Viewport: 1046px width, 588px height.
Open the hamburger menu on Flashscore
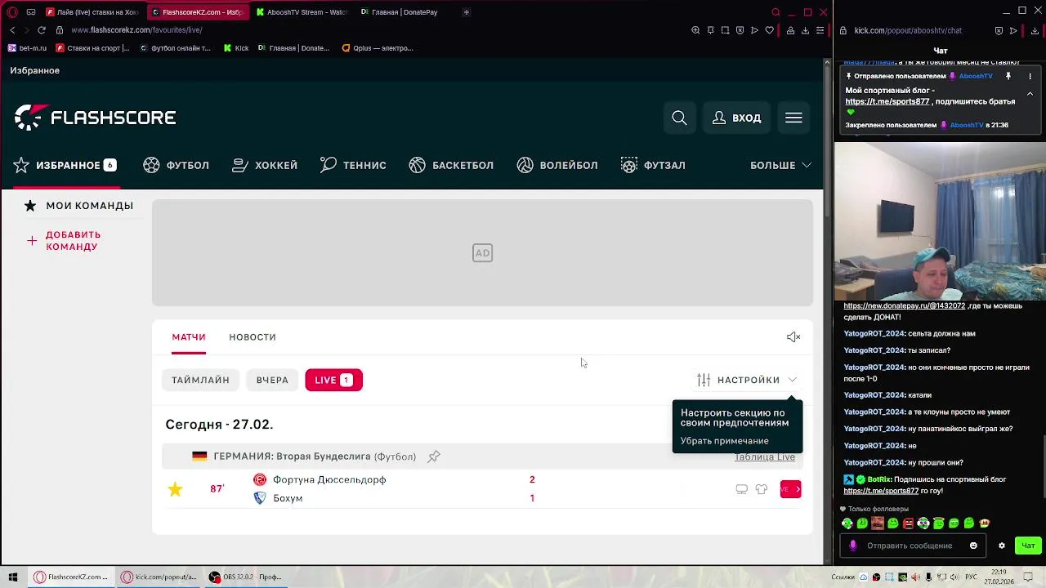[793, 118]
